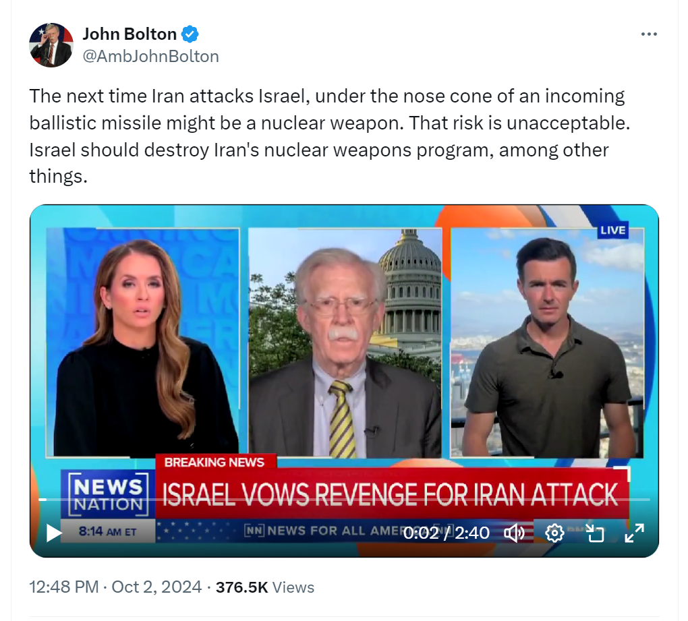Click the LIVE badge in video
This screenshot has width=688, height=621.
[x=613, y=230]
